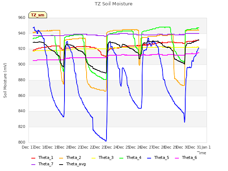Click the TZ_sm panel label
The width and height of the screenshot is (228, 171).
pyautogui.click(x=38, y=15)
